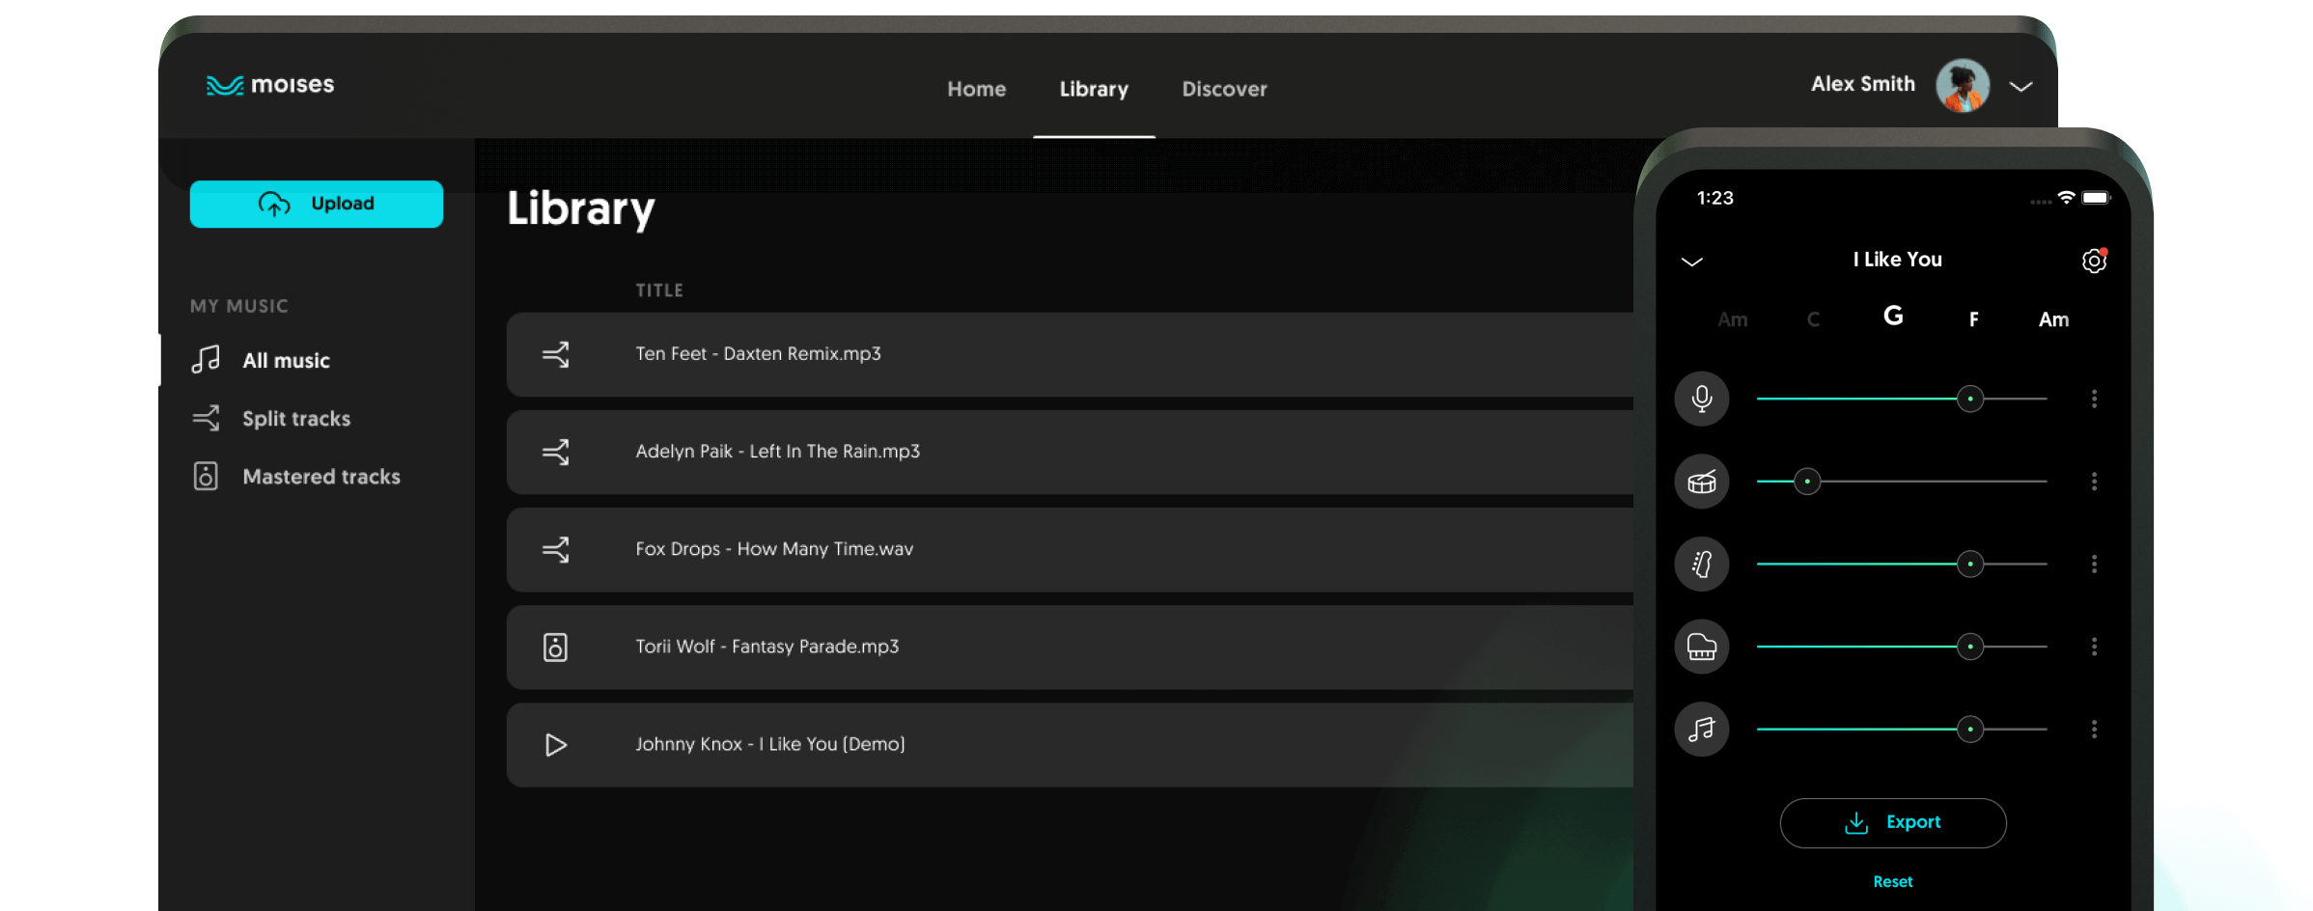The height and width of the screenshot is (911, 2313).
Task: Mute the vocals microphone track icon
Action: point(1701,399)
